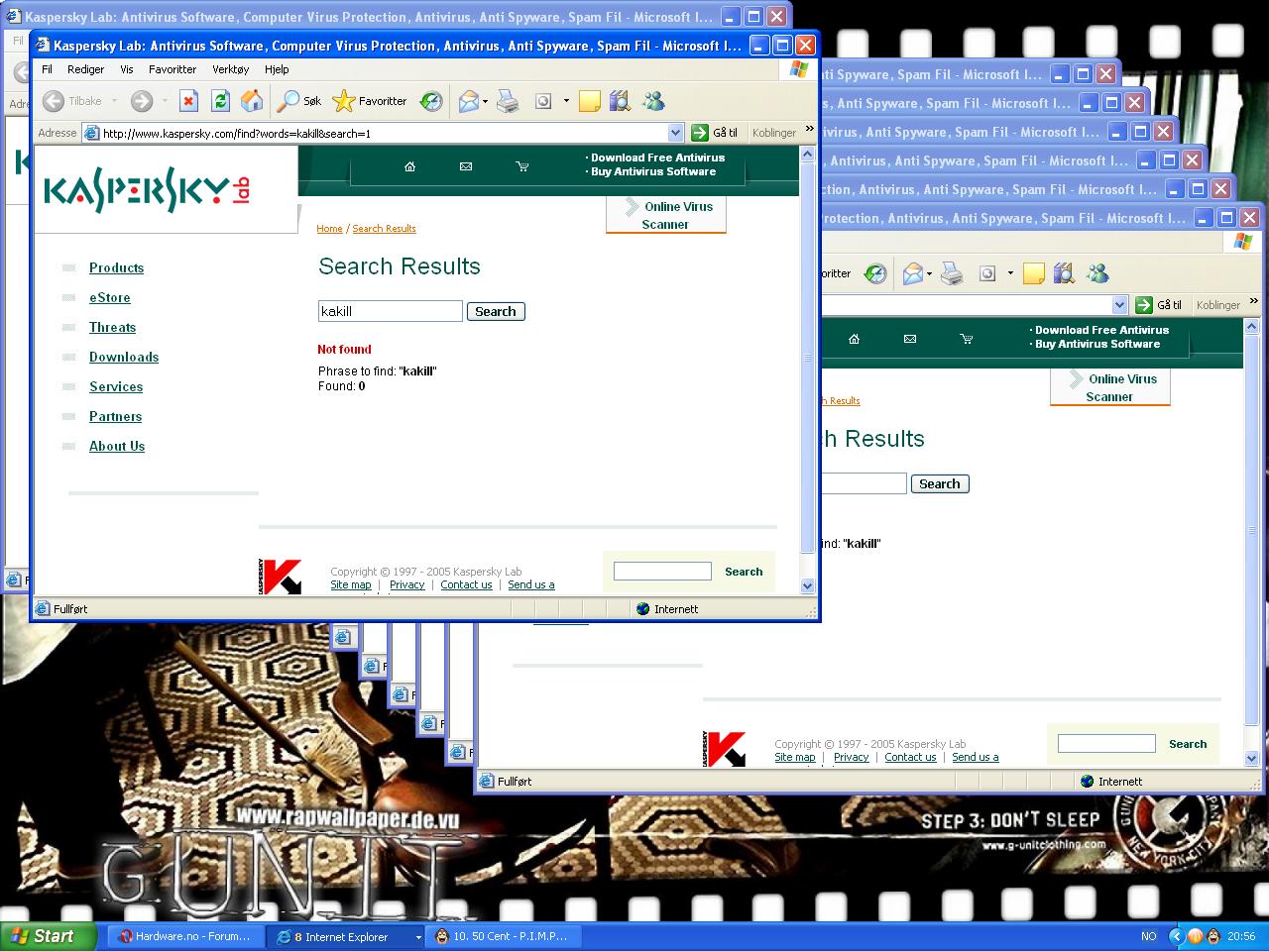The image size is (1269, 951).
Task: Click the Forward arrow in front window toolbar
Action: [x=142, y=101]
